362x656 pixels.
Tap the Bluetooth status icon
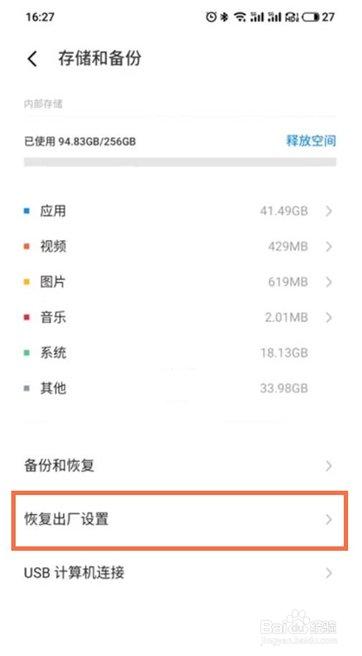tap(224, 17)
